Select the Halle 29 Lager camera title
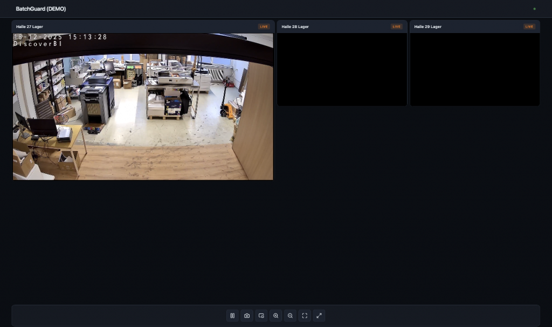The height and width of the screenshot is (327, 552). point(427,26)
